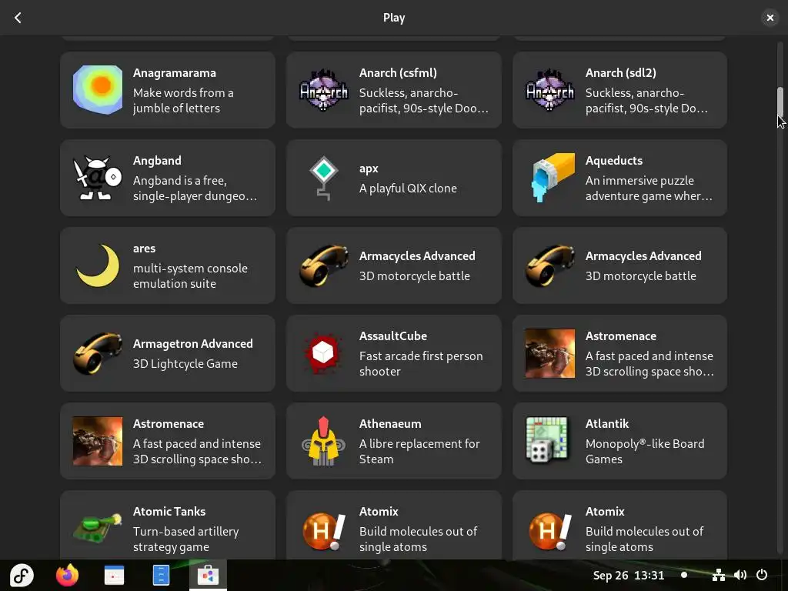Click the Armagetron Advanced lightcycle icon
Viewport: 788px width, 591px height.
(98, 353)
